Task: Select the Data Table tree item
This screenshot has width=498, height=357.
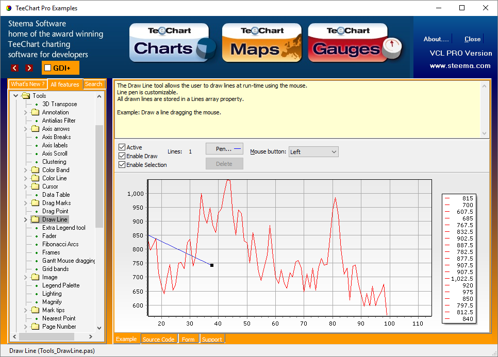Action: pyautogui.click(x=56, y=195)
